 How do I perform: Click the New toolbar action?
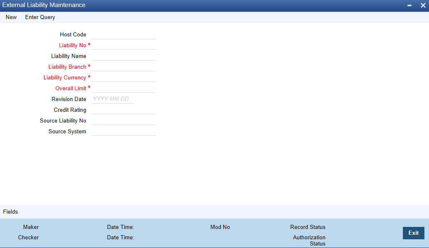pos(11,17)
